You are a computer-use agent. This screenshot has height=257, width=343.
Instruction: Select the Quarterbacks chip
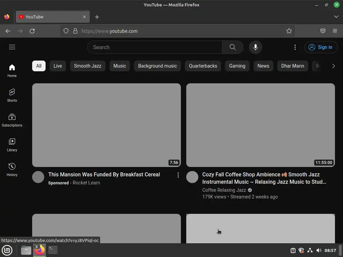tap(203, 66)
